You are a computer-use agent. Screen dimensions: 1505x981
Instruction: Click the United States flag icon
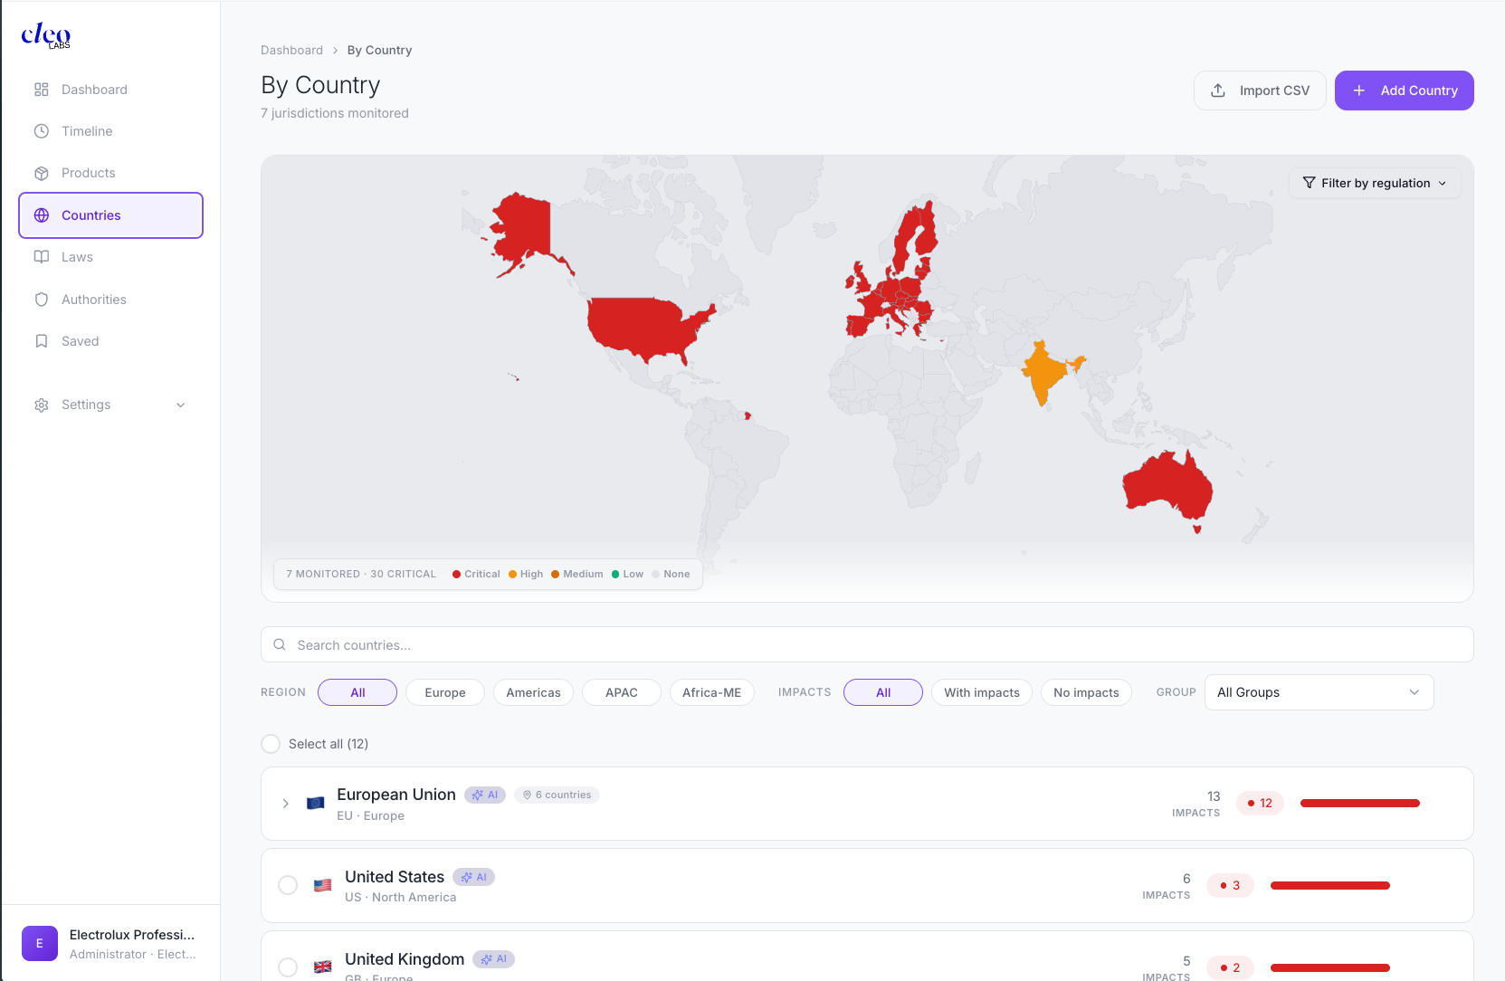point(323,885)
